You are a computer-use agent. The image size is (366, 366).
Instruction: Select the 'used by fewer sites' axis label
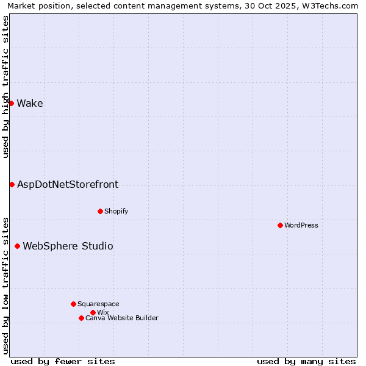[63, 361]
